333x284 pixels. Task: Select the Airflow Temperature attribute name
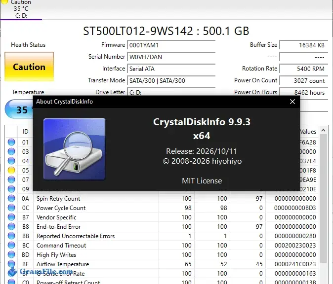pyautogui.click(x=63, y=264)
